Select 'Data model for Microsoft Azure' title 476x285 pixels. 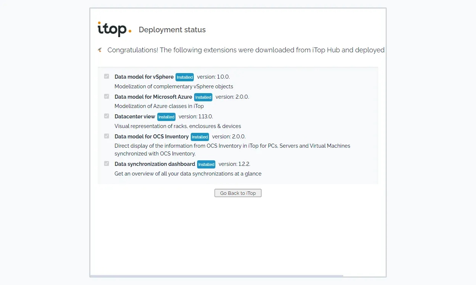coord(153,97)
